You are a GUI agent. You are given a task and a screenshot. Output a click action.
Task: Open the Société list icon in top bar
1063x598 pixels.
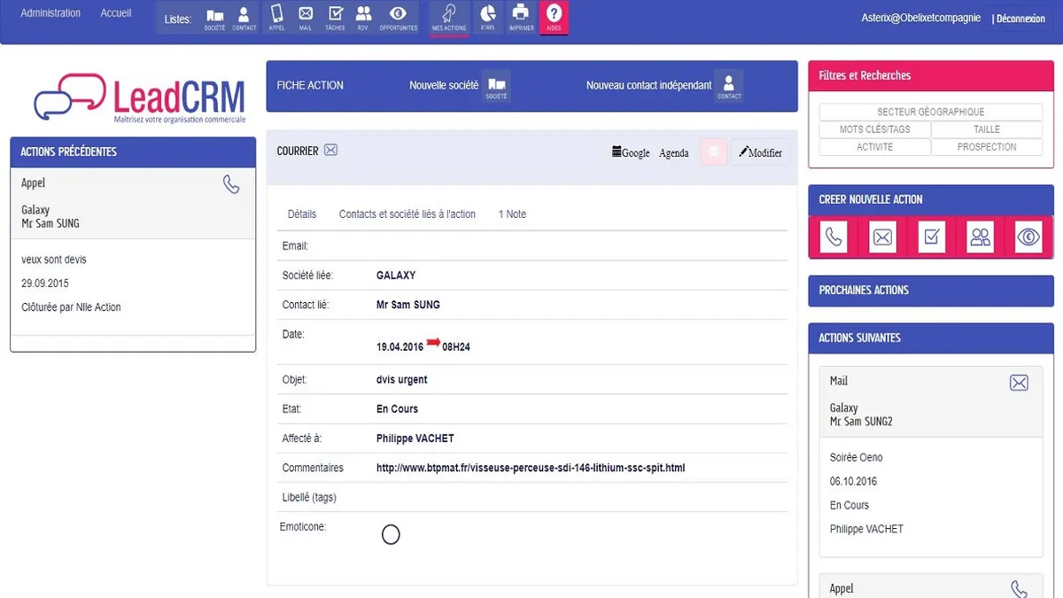point(214,18)
